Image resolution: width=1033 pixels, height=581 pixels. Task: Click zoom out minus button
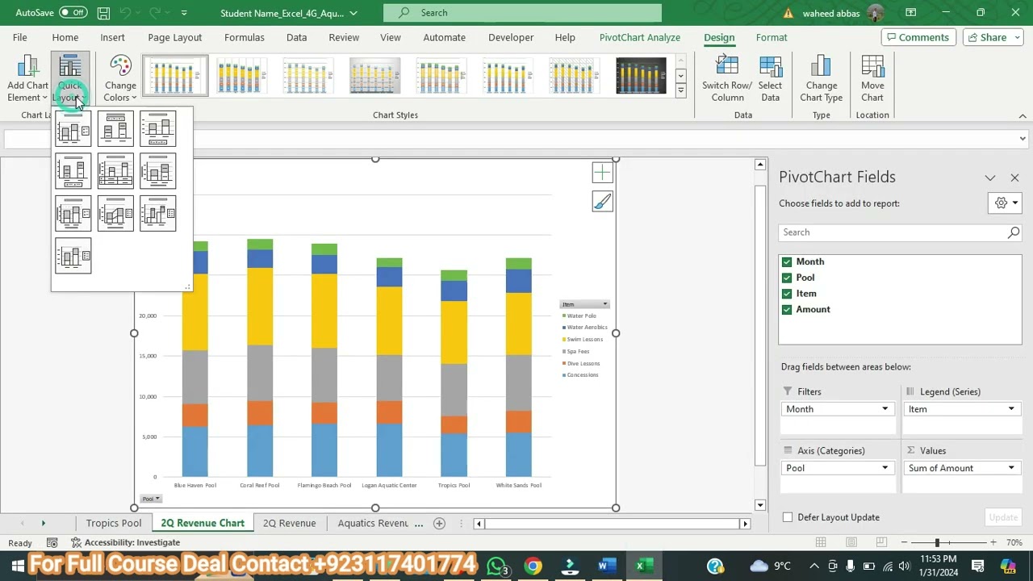tap(905, 543)
